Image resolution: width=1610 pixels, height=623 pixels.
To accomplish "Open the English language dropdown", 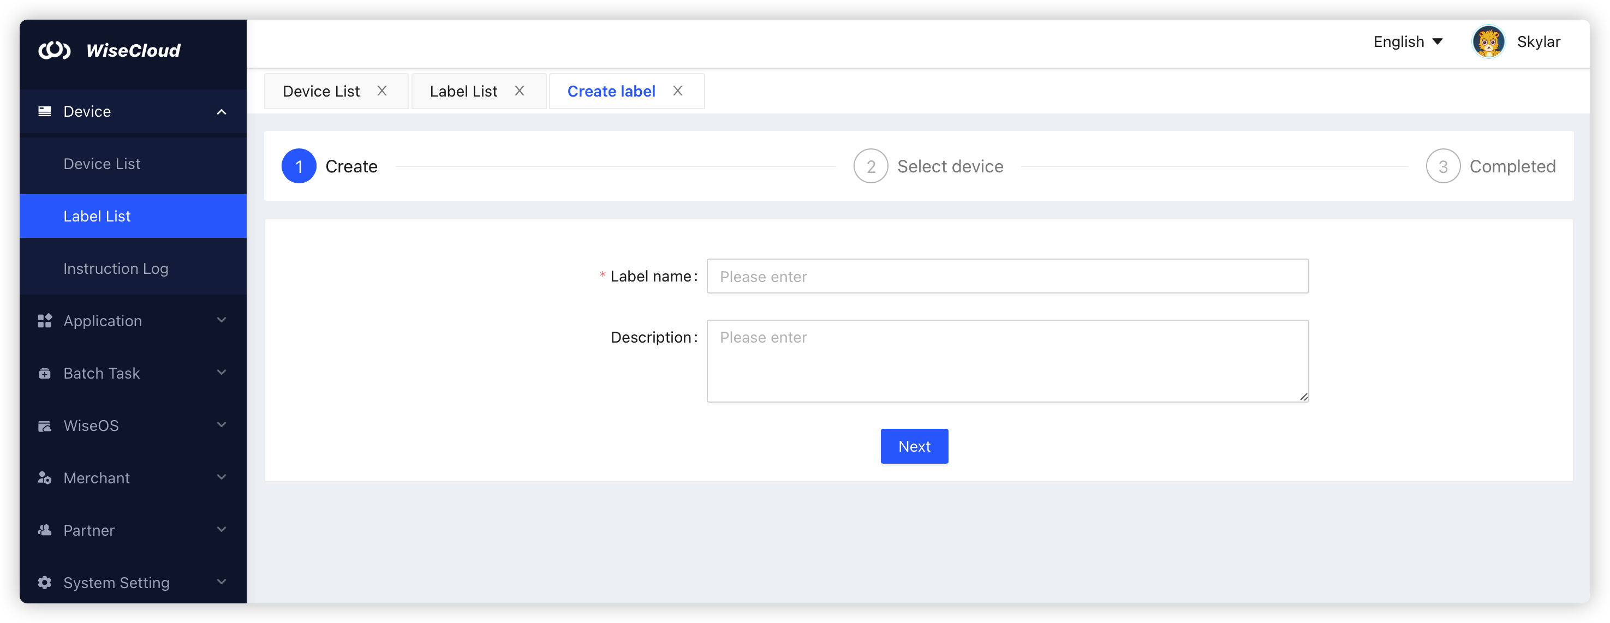I will 1408,41.
